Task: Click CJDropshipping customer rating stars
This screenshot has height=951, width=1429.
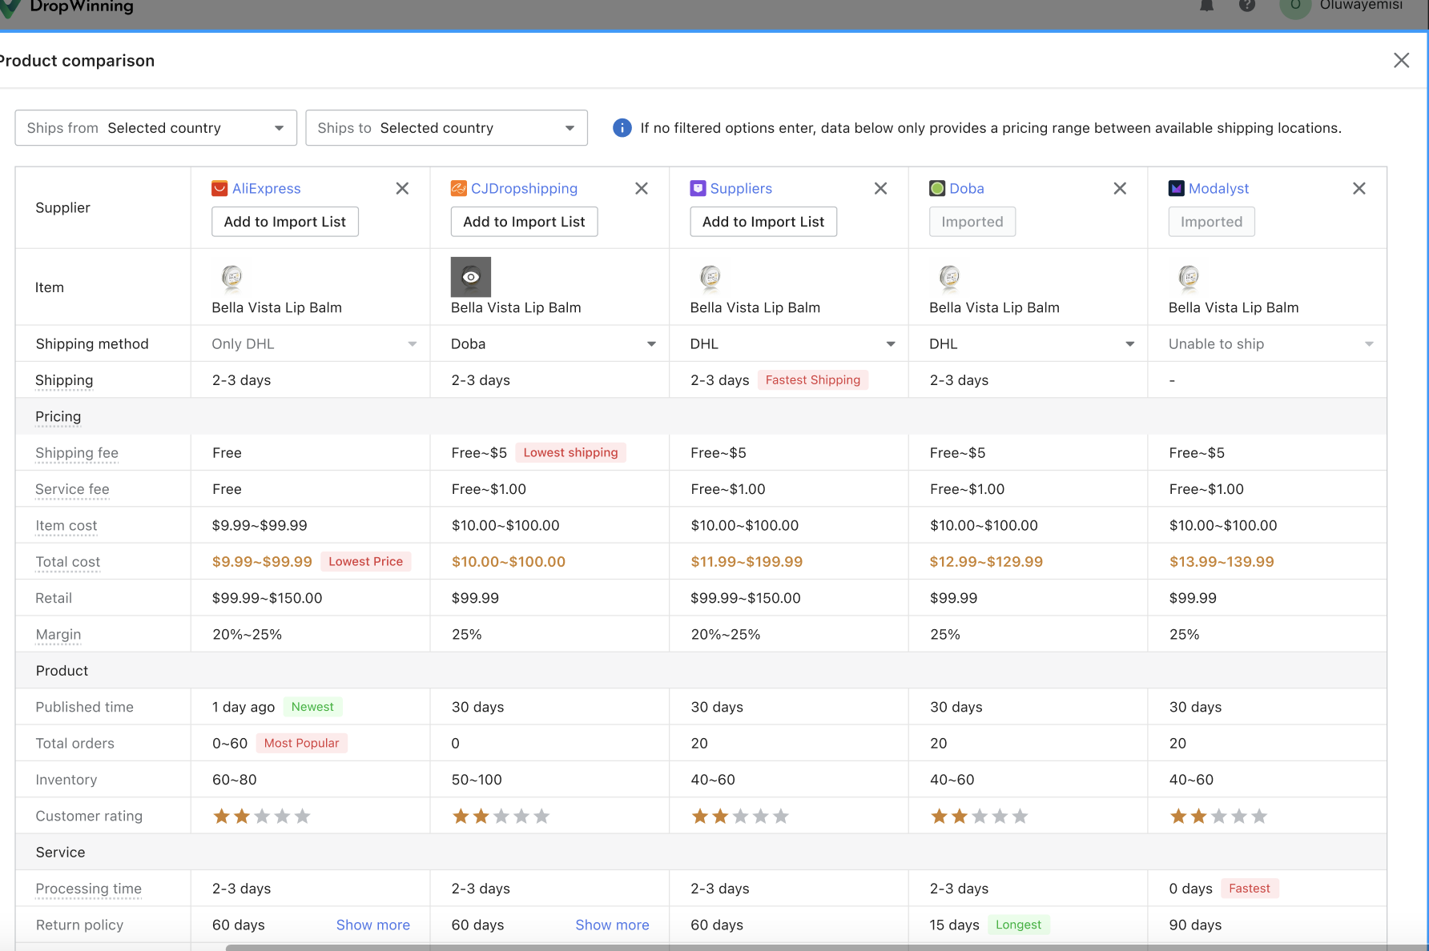Action: point(501,816)
